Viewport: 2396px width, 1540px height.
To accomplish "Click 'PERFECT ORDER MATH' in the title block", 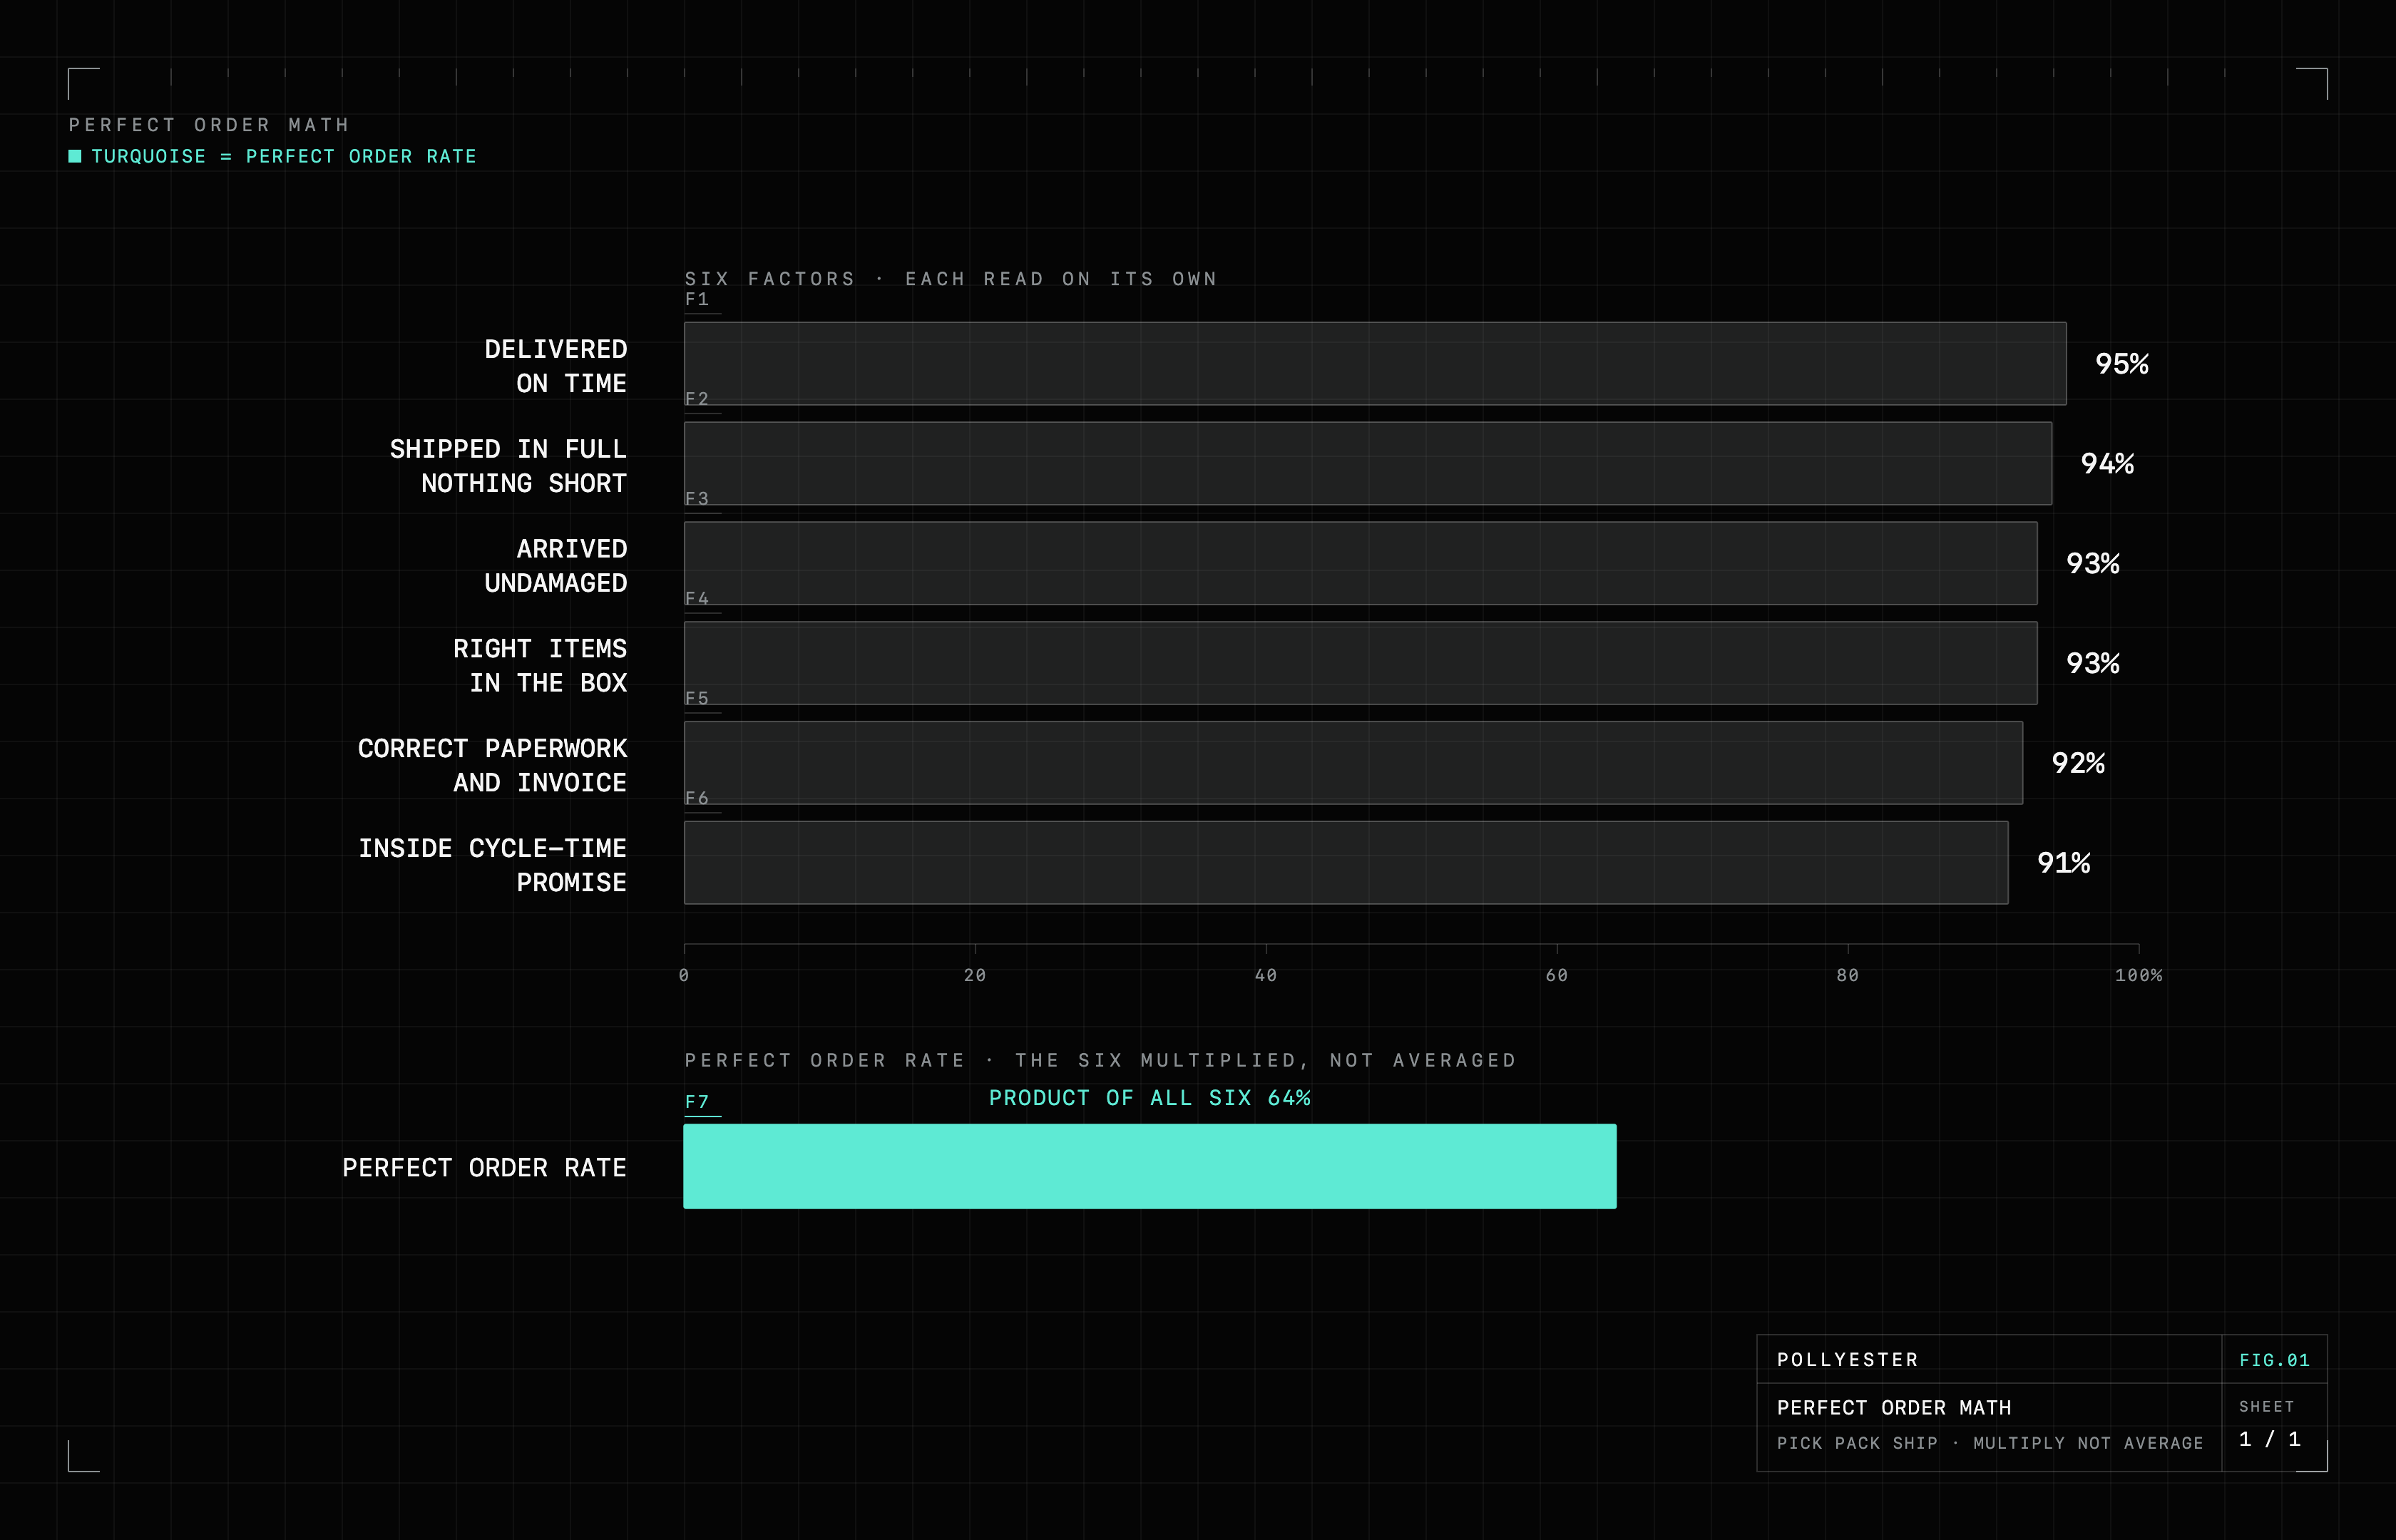I will [1894, 1408].
